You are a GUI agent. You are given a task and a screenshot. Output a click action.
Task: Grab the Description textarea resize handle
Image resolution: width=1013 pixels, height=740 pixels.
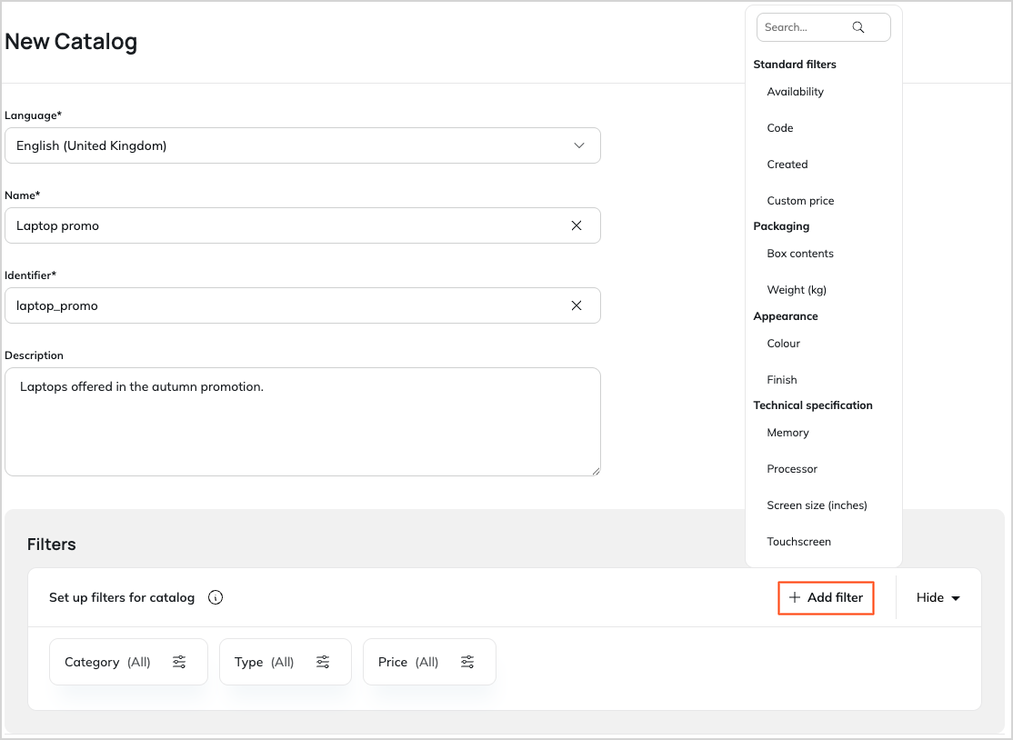coord(596,471)
